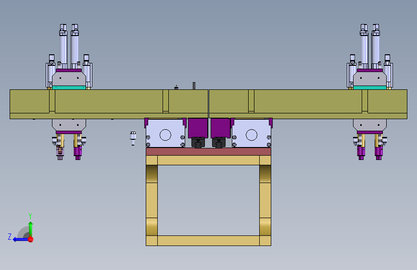Select the right olive beam section
The width and height of the screenshot is (417, 270).
(308, 104)
